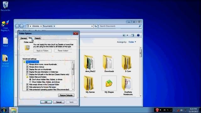Viewport: 201px width, 113px height.
Task: Select the Hidden files and folders tree node
Action: tap(38, 77)
